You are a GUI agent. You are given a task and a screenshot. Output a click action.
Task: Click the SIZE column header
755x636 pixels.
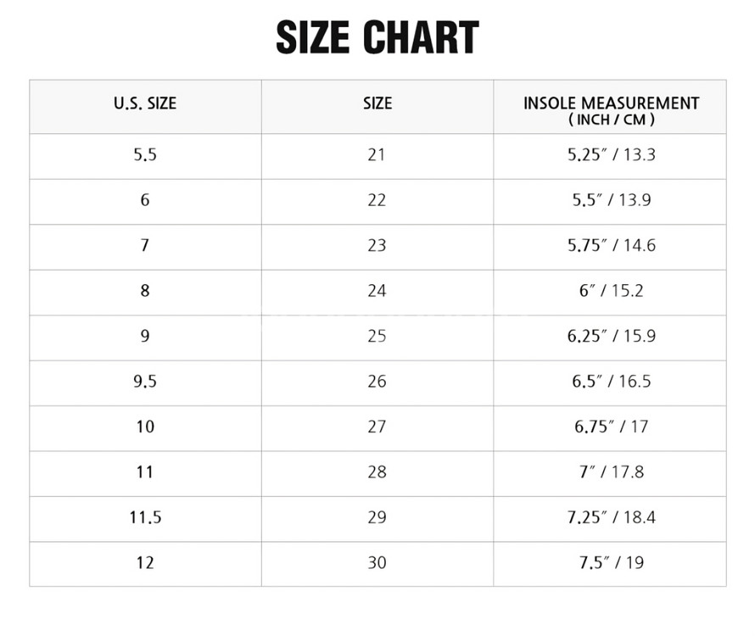tap(377, 103)
